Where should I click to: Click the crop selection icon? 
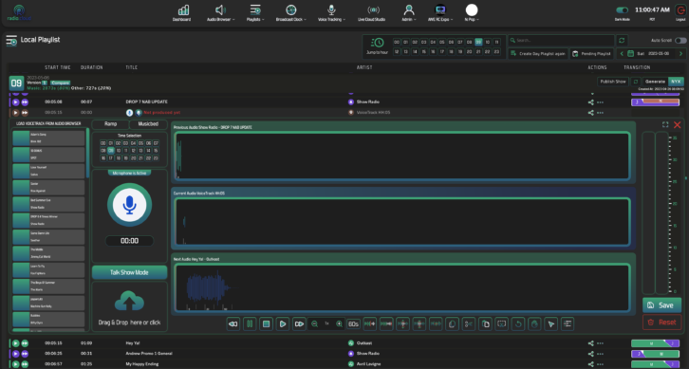point(501,324)
